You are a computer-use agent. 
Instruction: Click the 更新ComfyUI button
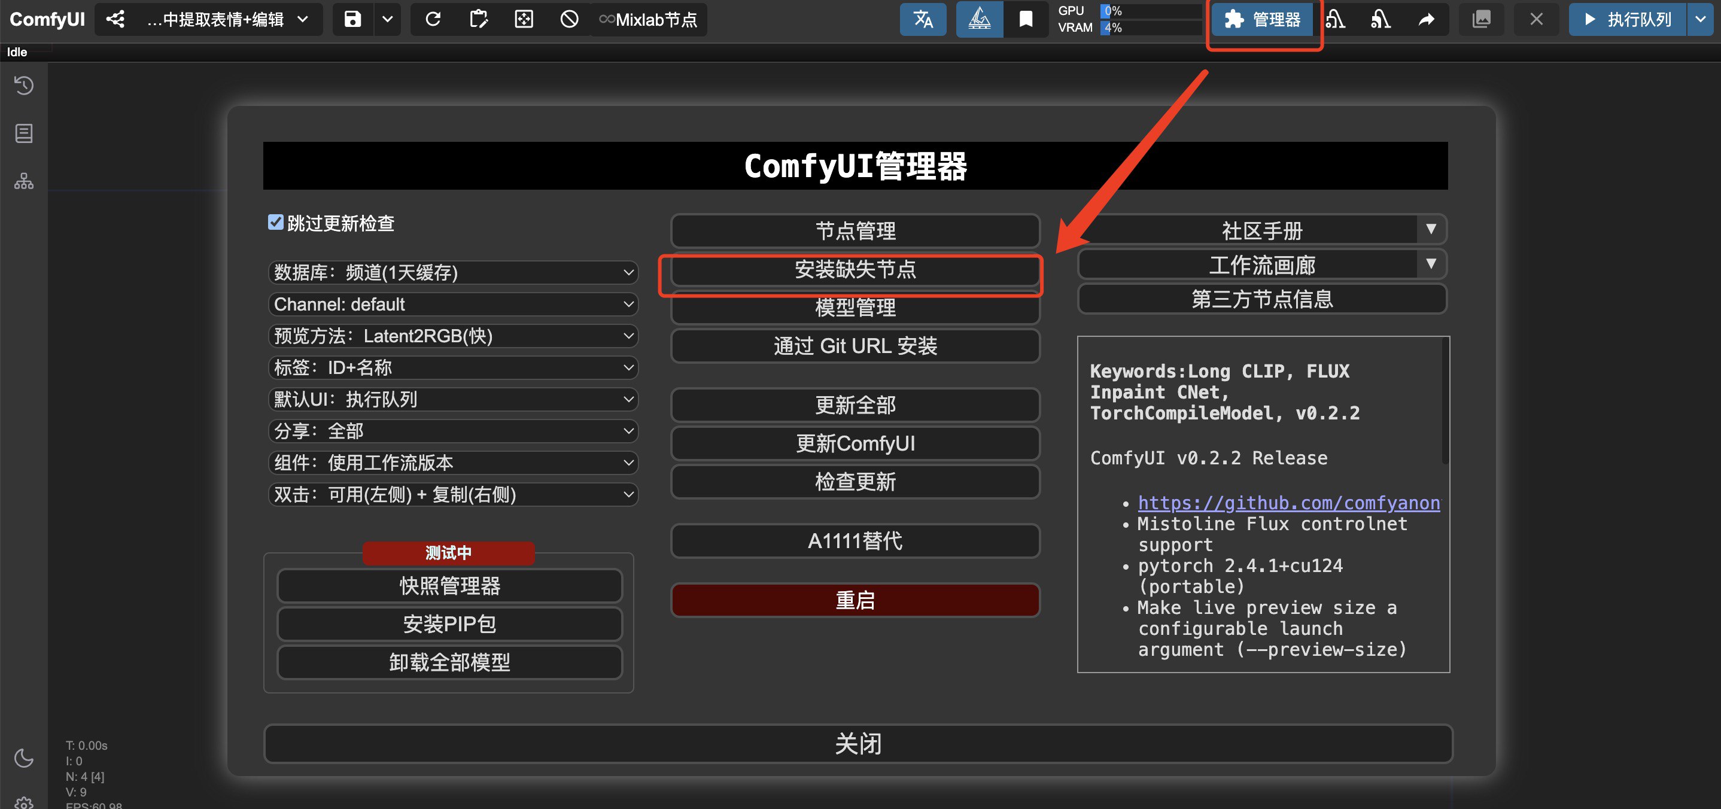pyautogui.click(x=855, y=443)
